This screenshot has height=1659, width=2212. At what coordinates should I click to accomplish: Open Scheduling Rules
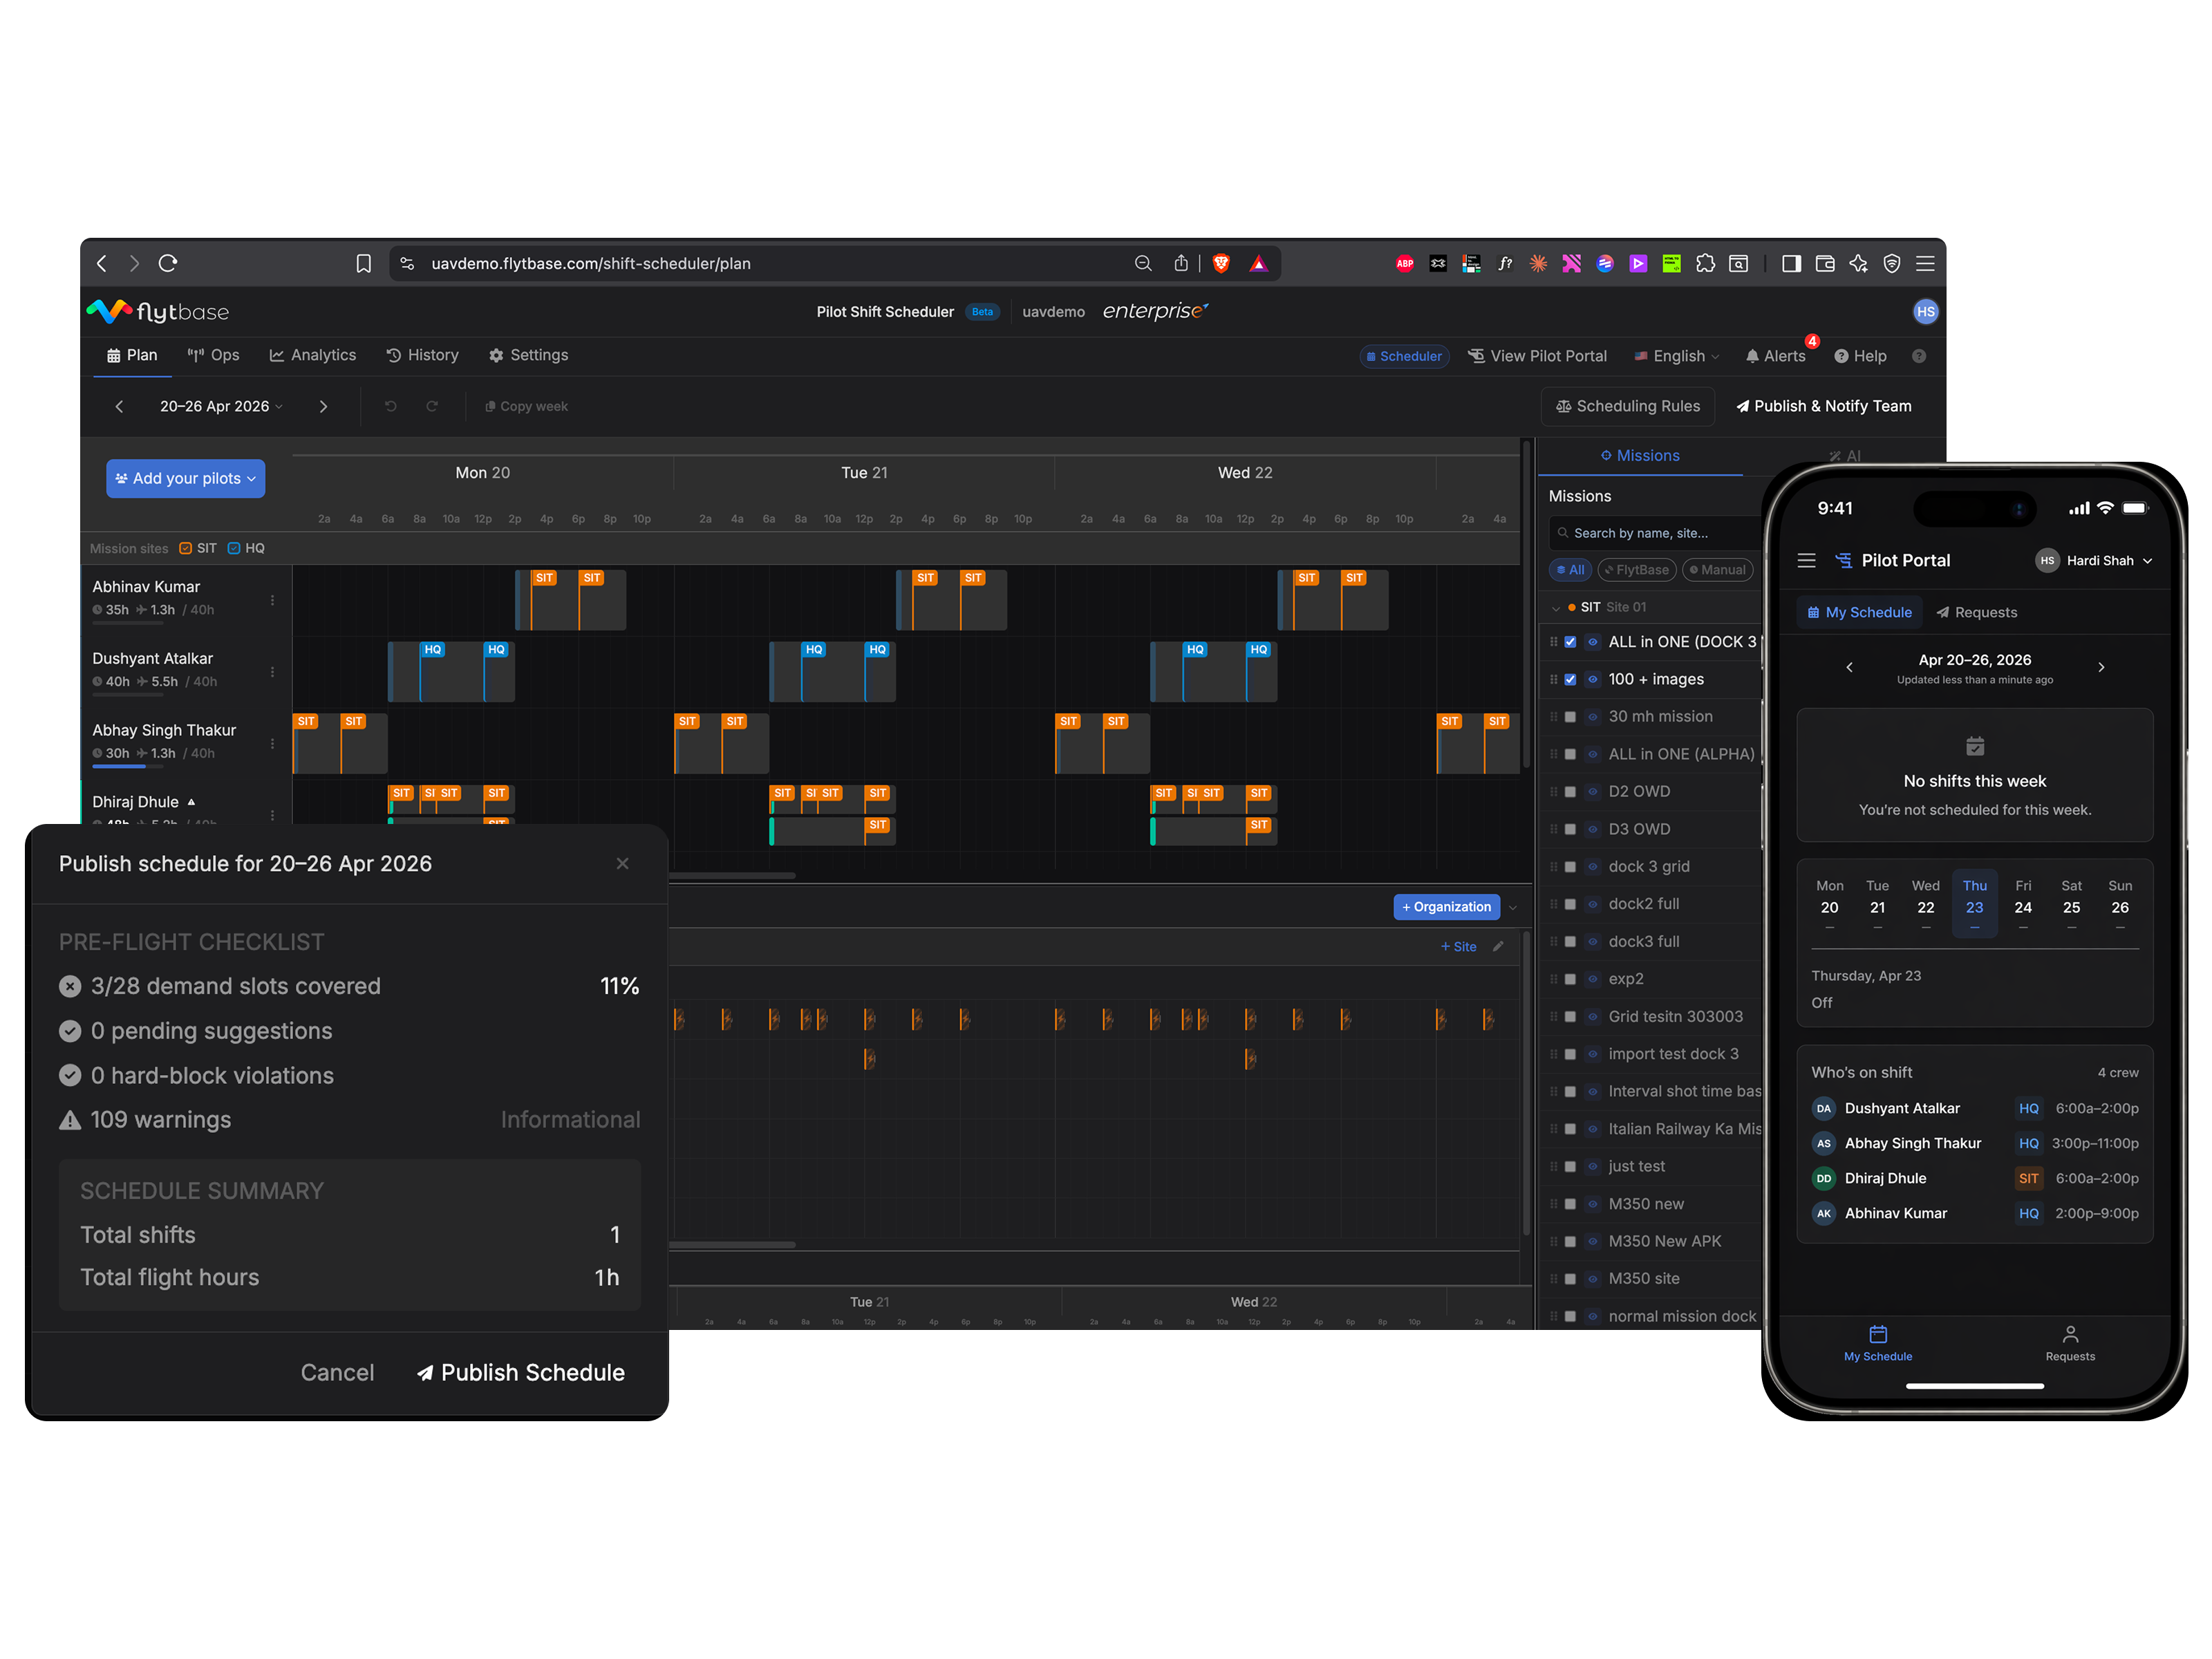tap(1628, 406)
